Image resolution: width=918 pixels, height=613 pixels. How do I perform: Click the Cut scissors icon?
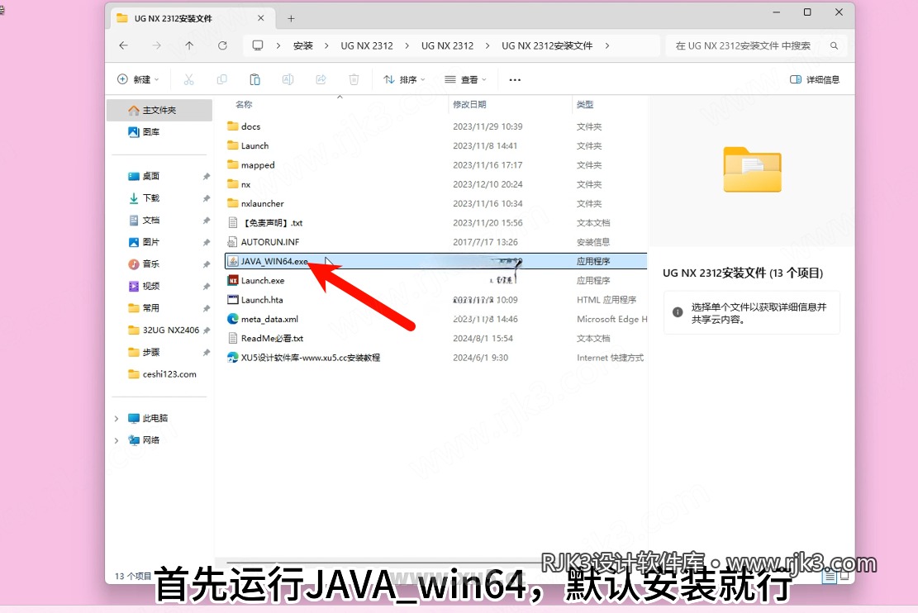[x=188, y=79]
